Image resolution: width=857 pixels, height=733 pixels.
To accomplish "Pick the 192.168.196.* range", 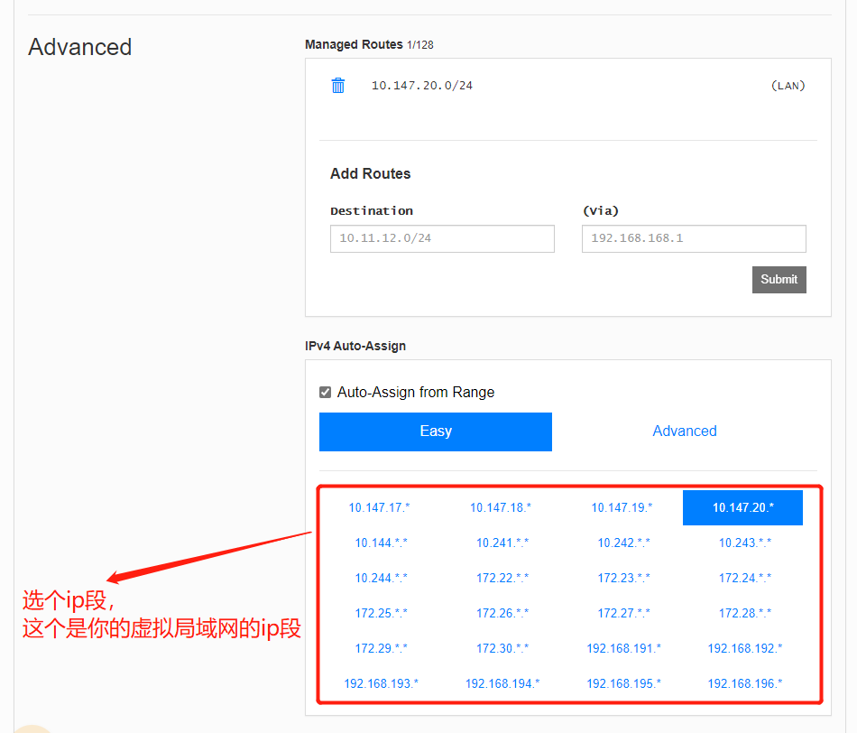I will [745, 683].
